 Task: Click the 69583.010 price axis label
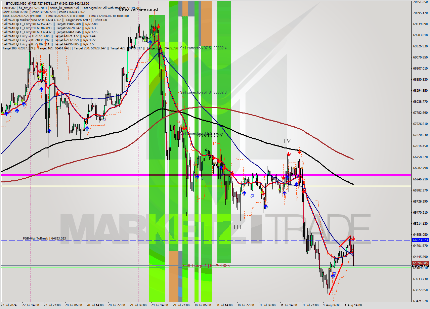pos(421,35)
